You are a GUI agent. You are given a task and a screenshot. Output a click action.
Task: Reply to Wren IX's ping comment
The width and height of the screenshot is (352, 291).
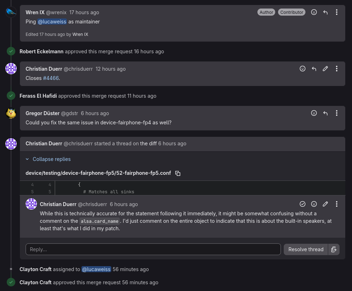(325, 12)
